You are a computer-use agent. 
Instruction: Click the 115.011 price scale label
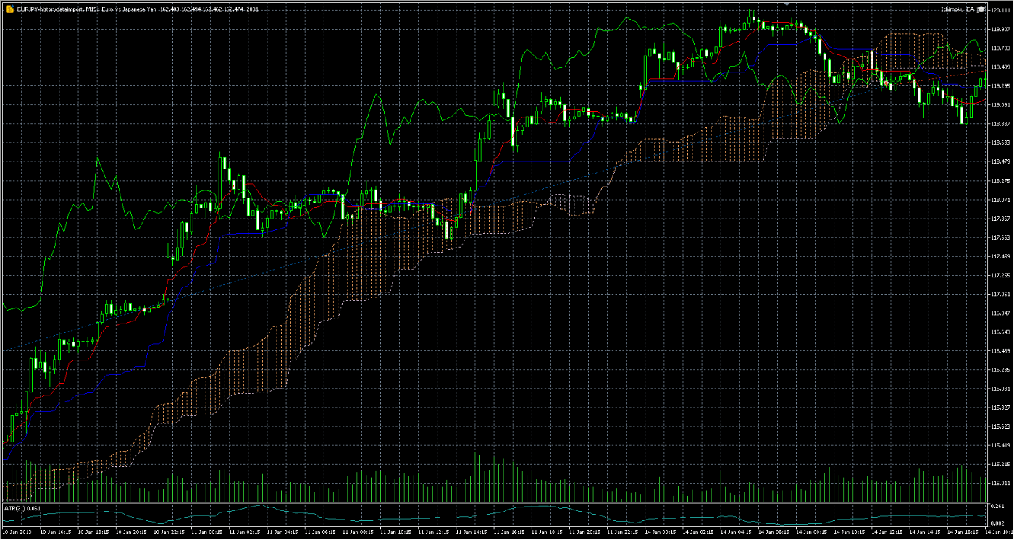(x=1000, y=484)
